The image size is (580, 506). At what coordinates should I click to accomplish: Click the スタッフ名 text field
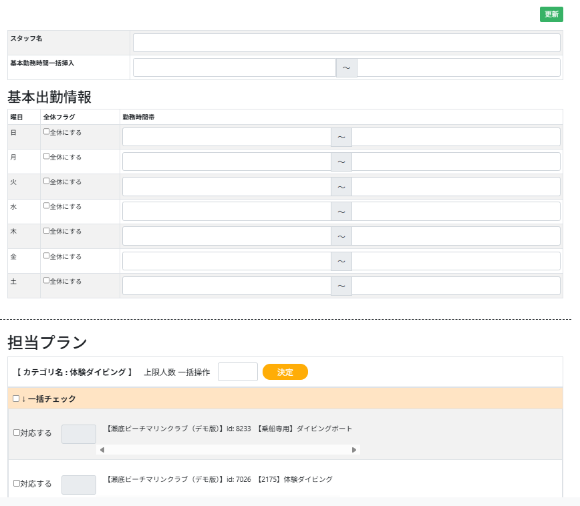(x=346, y=43)
